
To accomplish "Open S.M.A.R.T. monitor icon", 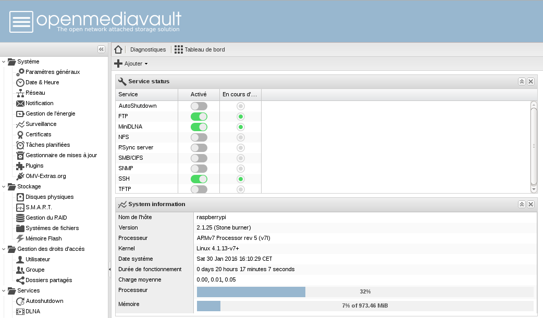I will pyautogui.click(x=20, y=207).
